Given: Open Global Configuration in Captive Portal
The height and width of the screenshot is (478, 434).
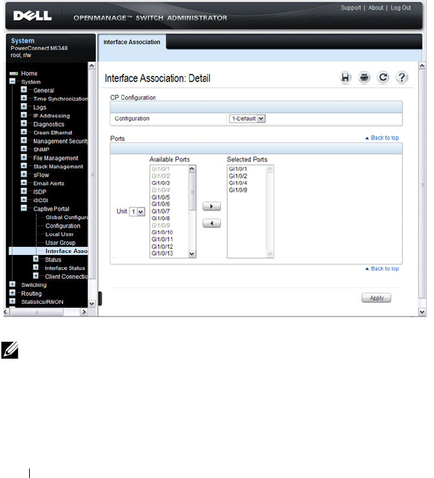Looking at the screenshot, I should coord(66,218).
